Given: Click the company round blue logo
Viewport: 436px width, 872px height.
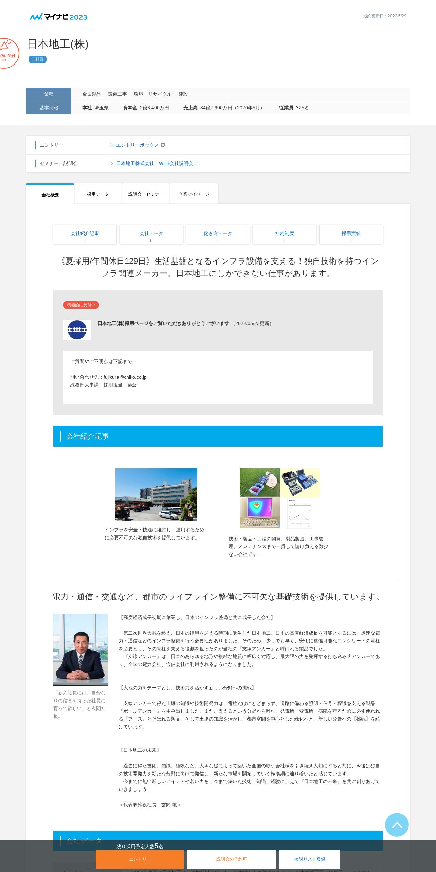Looking at the screenshot, I should pos(77,330).
